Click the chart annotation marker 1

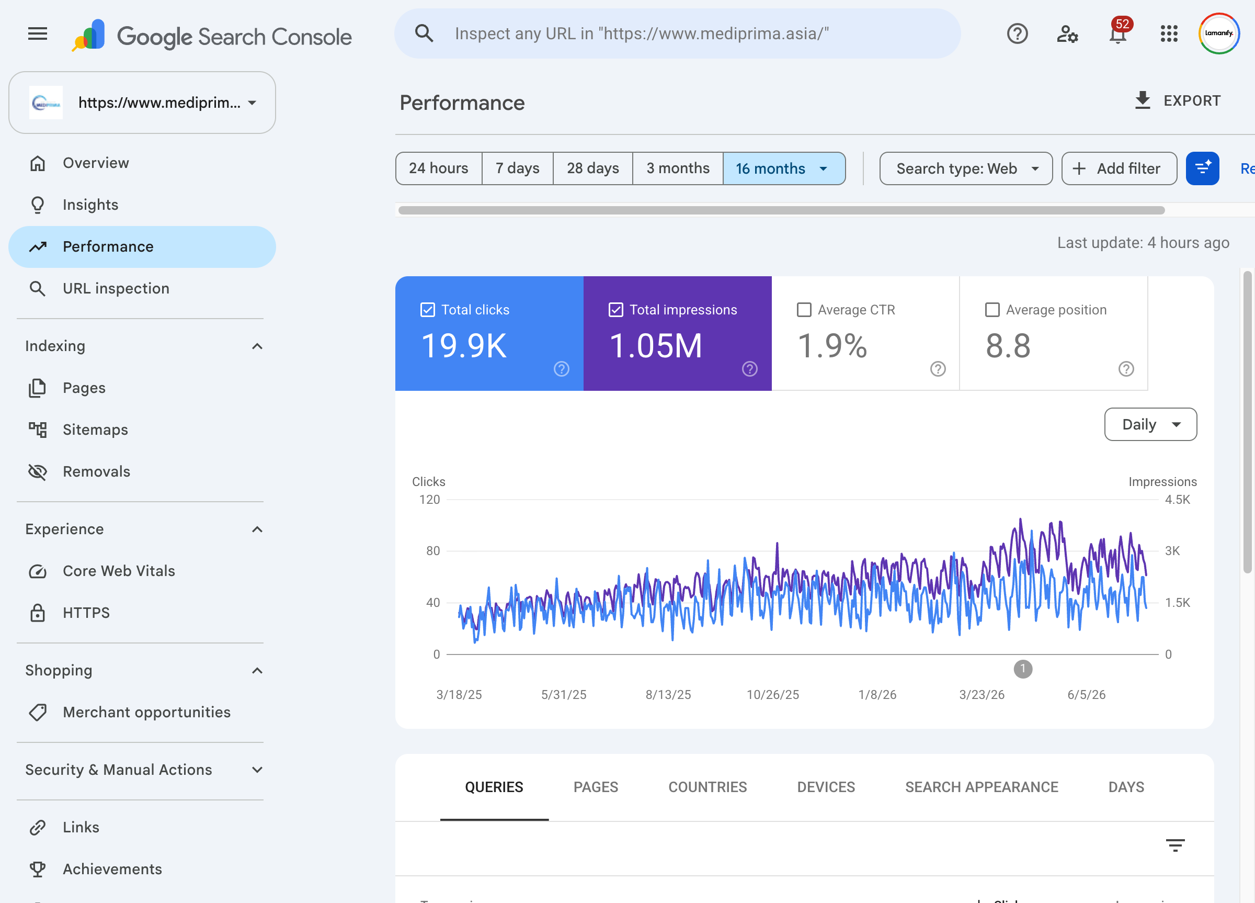coord(1023,669)
